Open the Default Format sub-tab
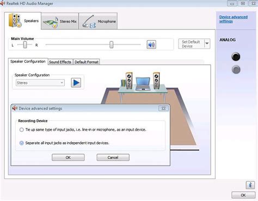Image resolution: width=258 pixels, height=201 pixels. [87, 62]
